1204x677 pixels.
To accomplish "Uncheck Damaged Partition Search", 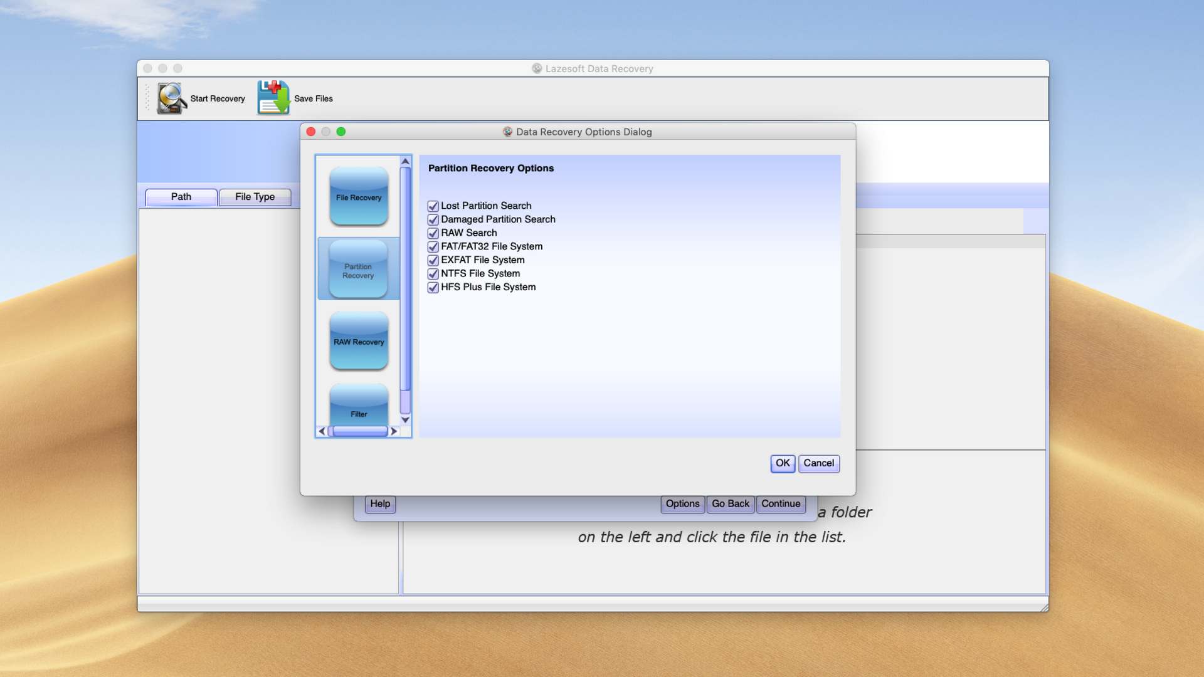I will [x=433, y=219].
